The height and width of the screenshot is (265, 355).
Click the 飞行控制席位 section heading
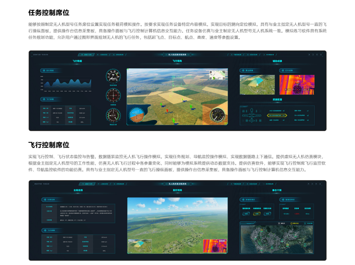tap(49, 145)
